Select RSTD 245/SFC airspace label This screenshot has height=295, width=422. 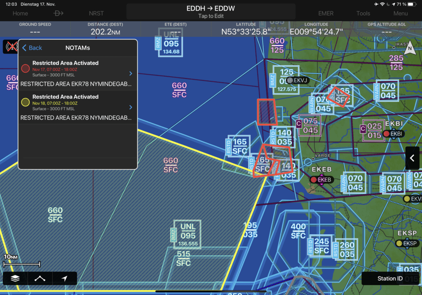[x=319, y=246]
